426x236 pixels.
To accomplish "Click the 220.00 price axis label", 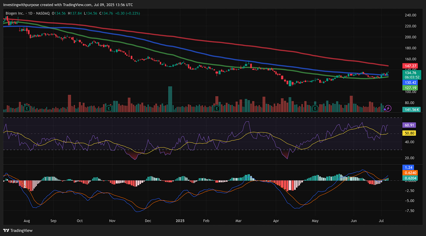I will click(x=410, y=26).
